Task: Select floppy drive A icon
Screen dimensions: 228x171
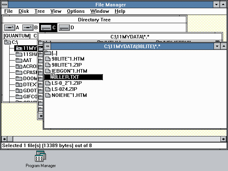Action: pos(10,27)
